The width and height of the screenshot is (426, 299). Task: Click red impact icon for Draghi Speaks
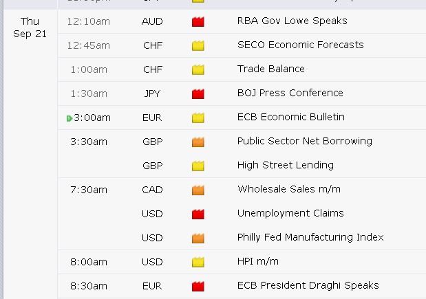tap(198, 286)
